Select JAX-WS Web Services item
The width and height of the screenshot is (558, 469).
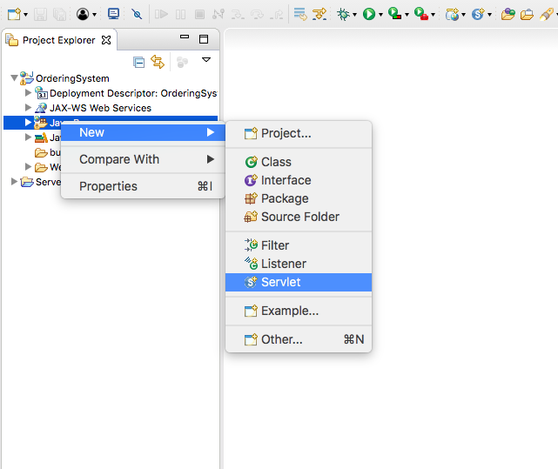click(100, 108)
